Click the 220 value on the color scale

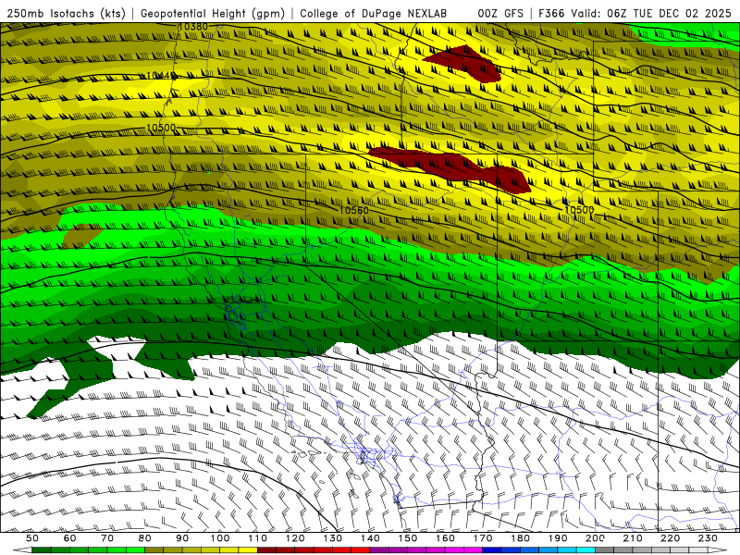point(671,538)
